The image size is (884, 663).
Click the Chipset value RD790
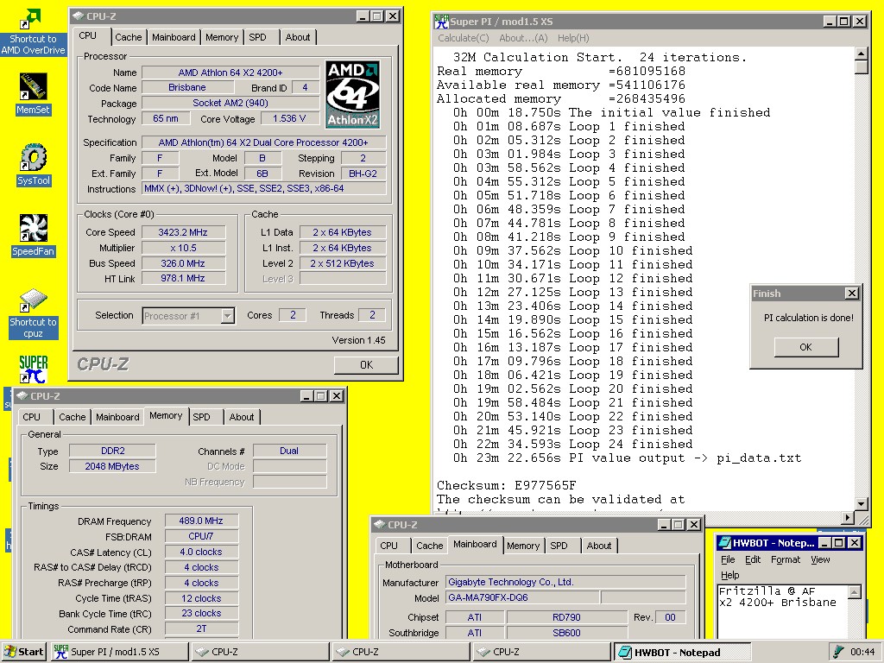[x=566, y=617]
